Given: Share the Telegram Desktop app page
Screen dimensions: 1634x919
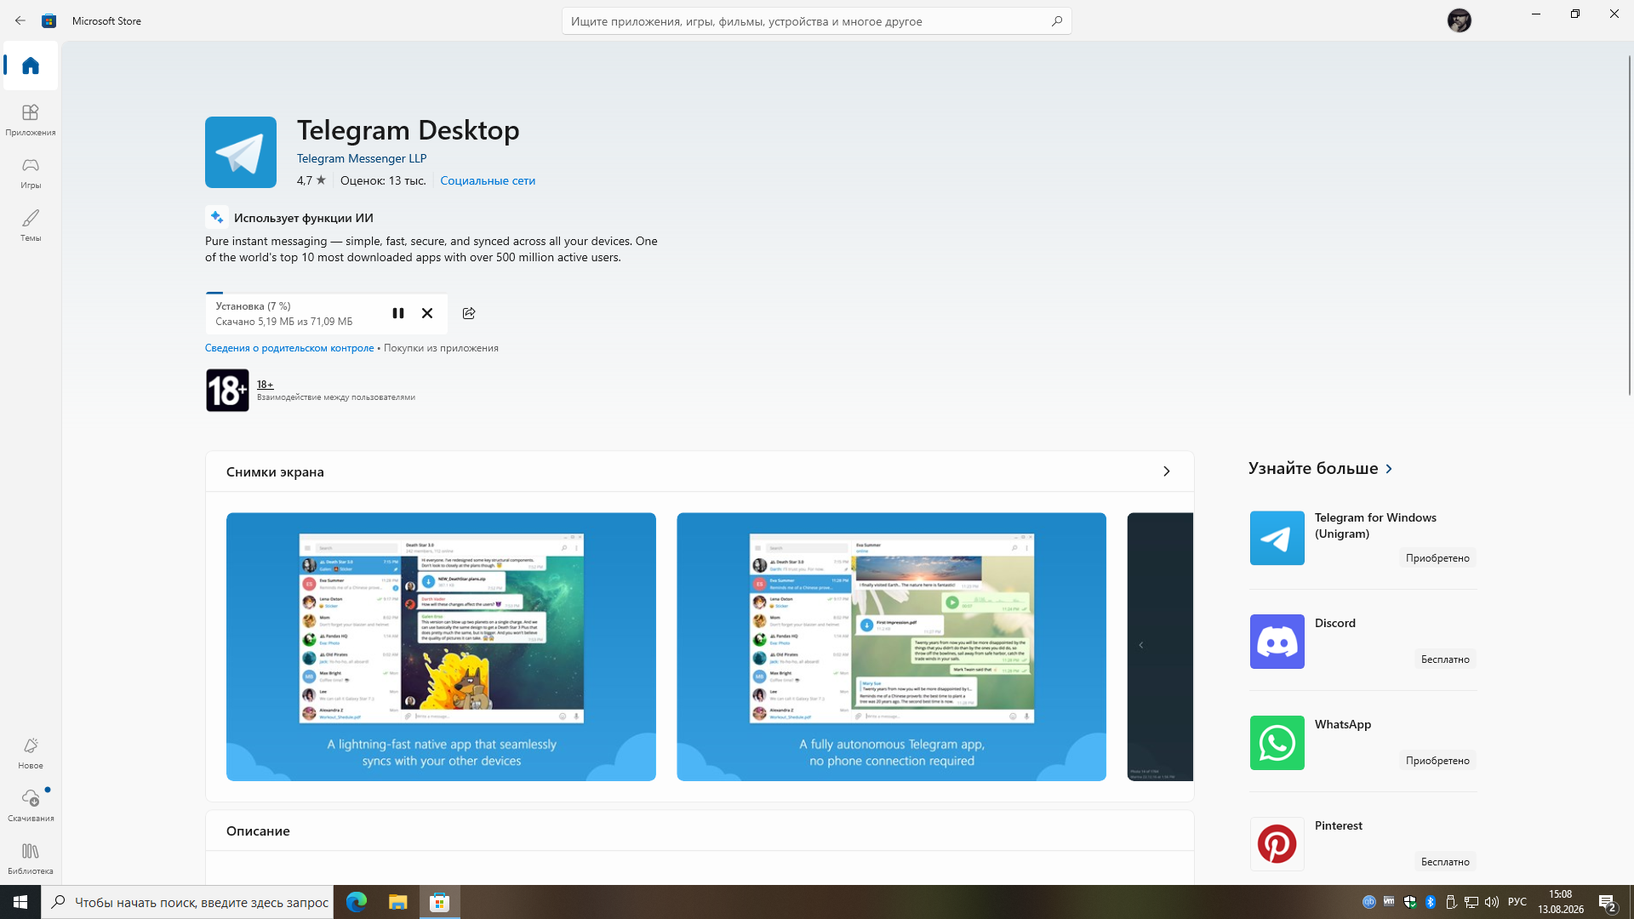Looking at the screenshot, I should 469,313.
